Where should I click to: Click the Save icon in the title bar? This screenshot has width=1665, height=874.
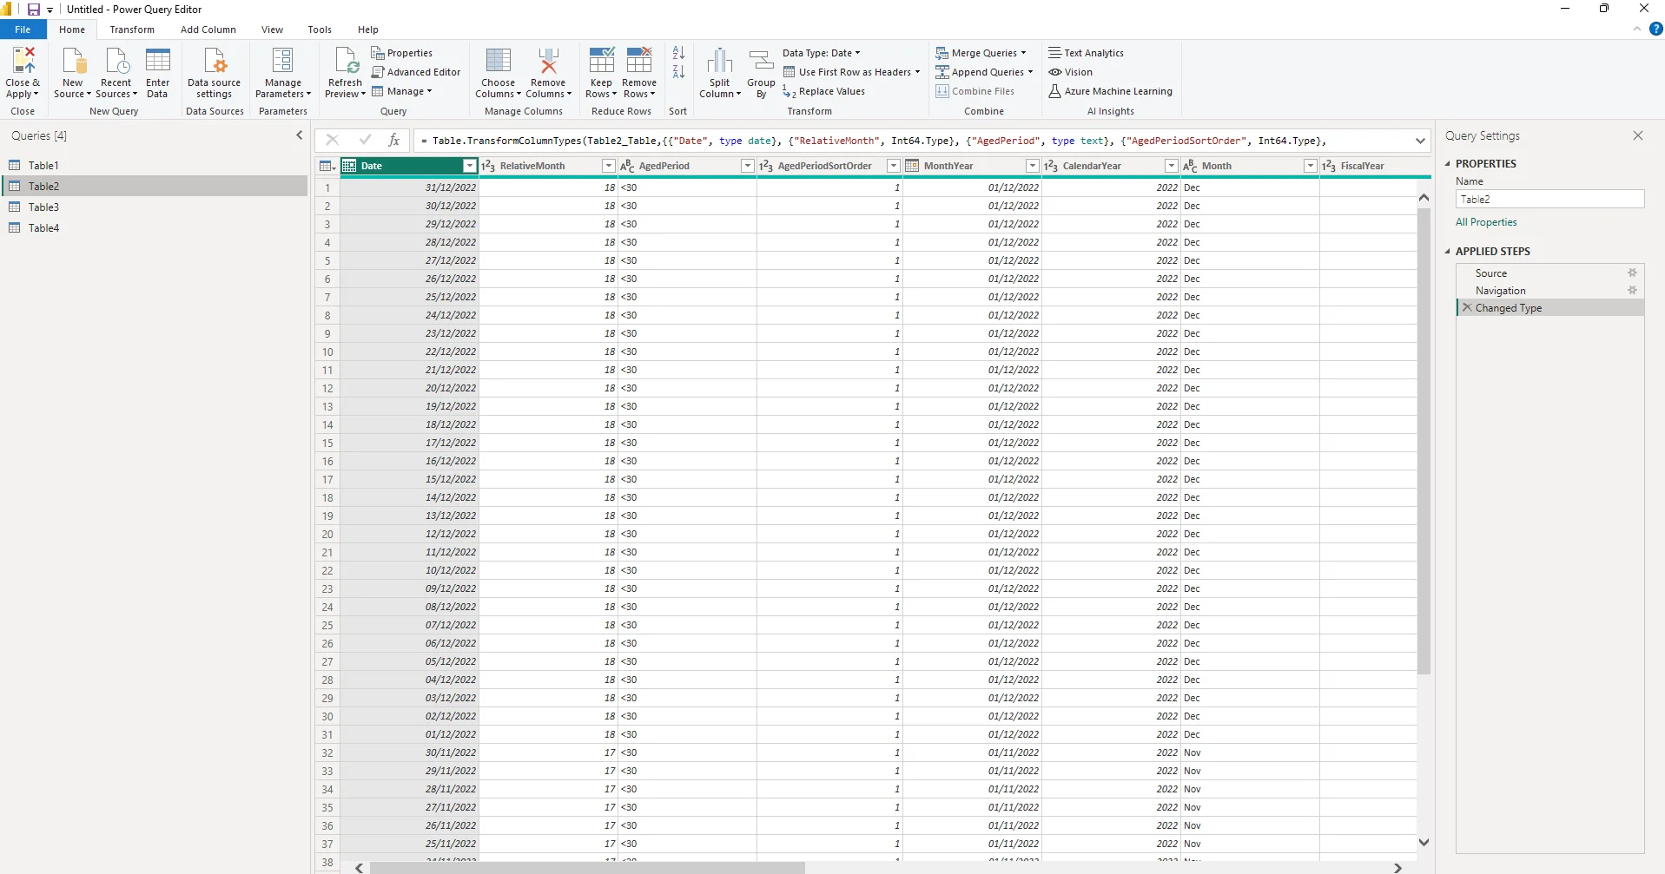34,10
